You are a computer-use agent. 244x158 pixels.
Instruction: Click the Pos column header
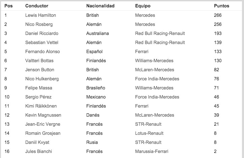8,6
